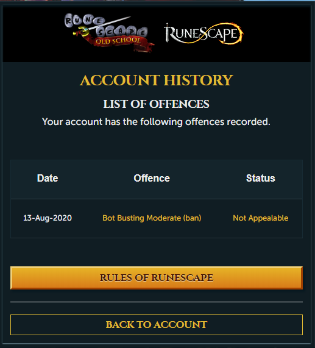
Task: Click the List of Offences subheading
Action: point(156,104)
